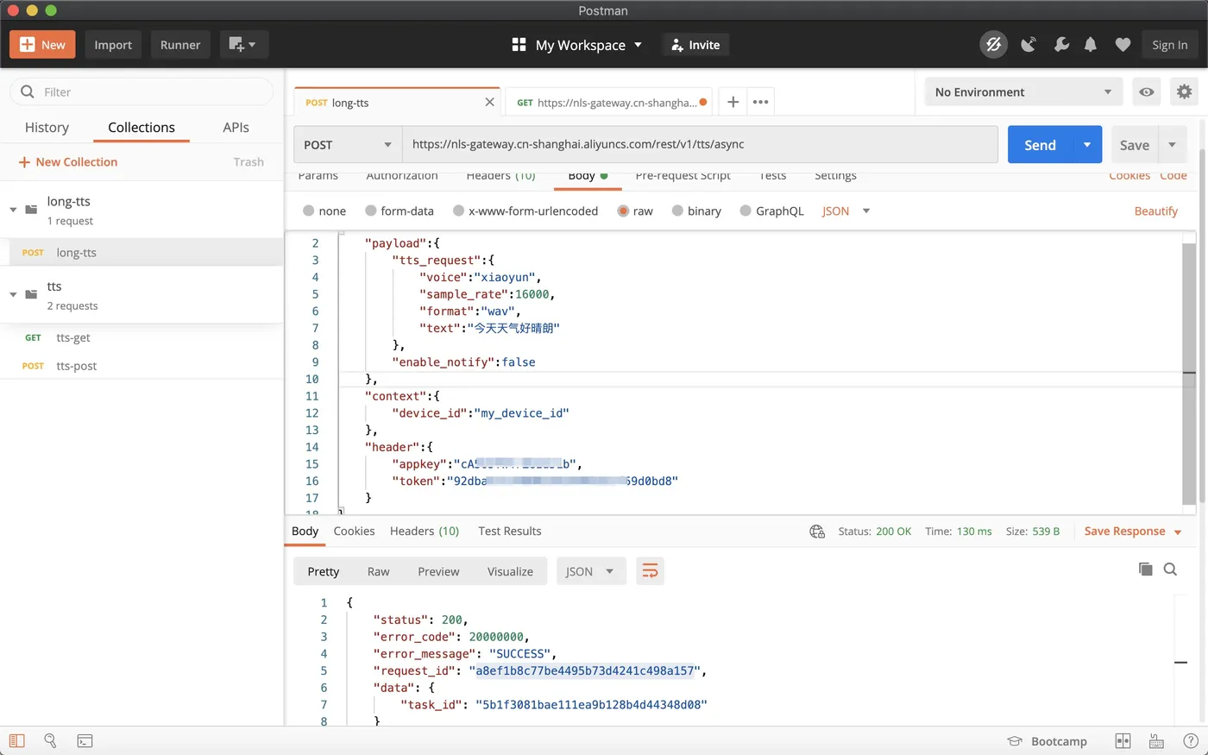The height and width of the screenshot is (755, 1208).
Task: Click the New button
Action: tap(42, 45)
